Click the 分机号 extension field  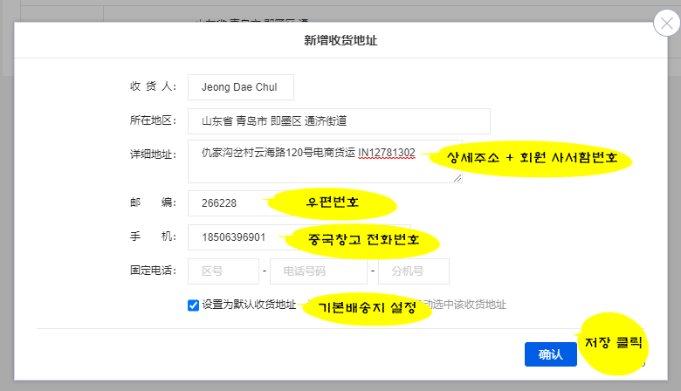point(413,271)
